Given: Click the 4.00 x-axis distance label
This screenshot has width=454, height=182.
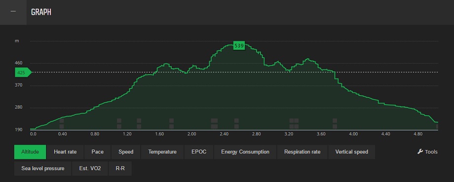Looking at the screenshot, I should tap(353, 134).
